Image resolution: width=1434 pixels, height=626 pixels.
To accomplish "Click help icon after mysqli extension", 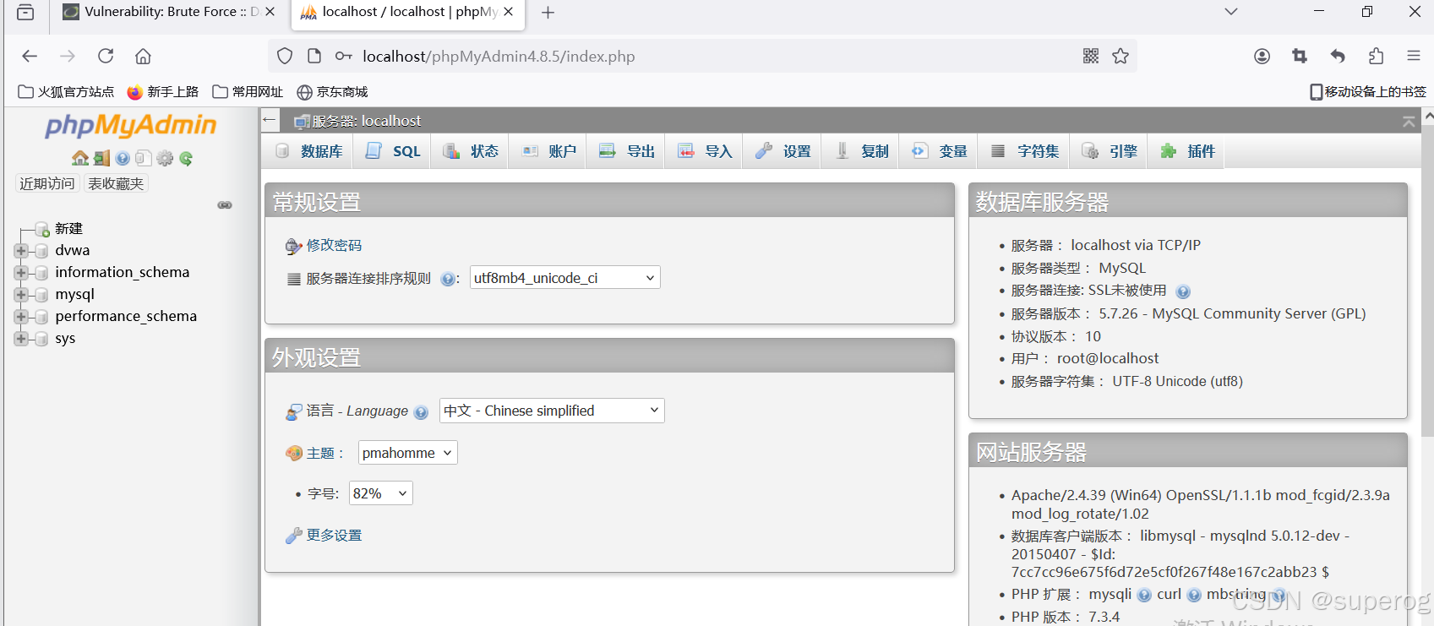I will (1144, 596).
